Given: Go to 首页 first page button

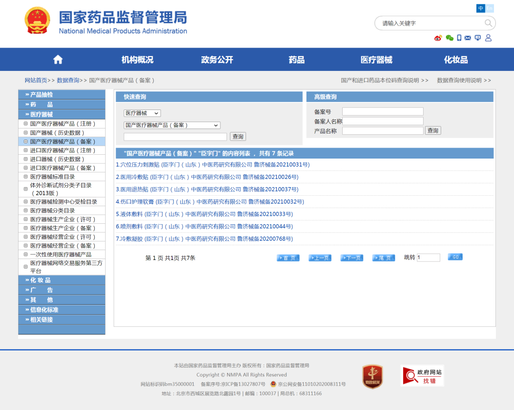Looking at the screenshot, I should click(288, 258).
